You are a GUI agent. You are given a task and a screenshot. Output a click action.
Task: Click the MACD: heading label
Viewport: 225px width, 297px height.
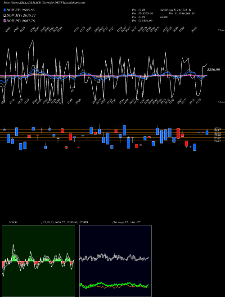click(13, 222)
